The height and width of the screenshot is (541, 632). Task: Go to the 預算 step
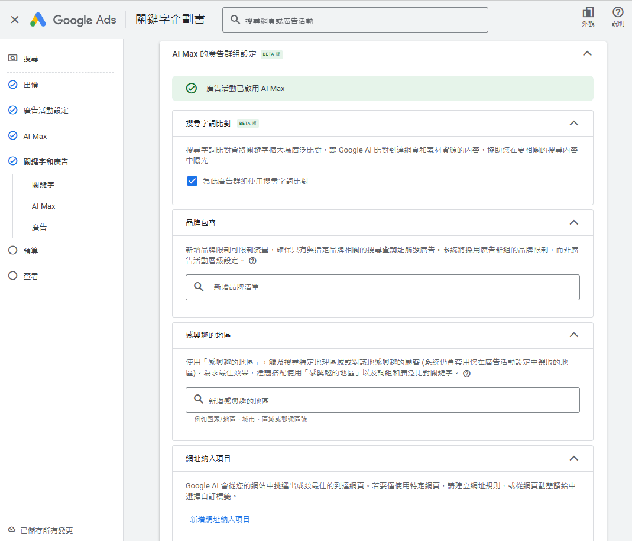pos(31,251)
